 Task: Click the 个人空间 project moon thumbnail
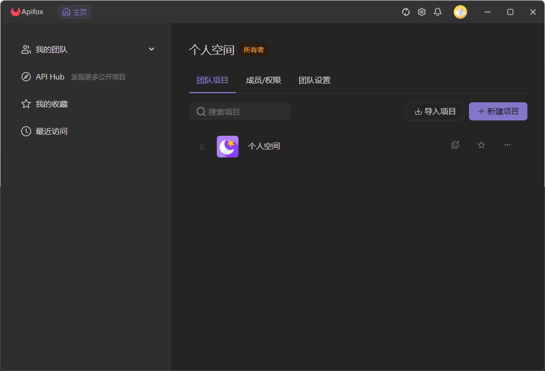coord(228,147)
